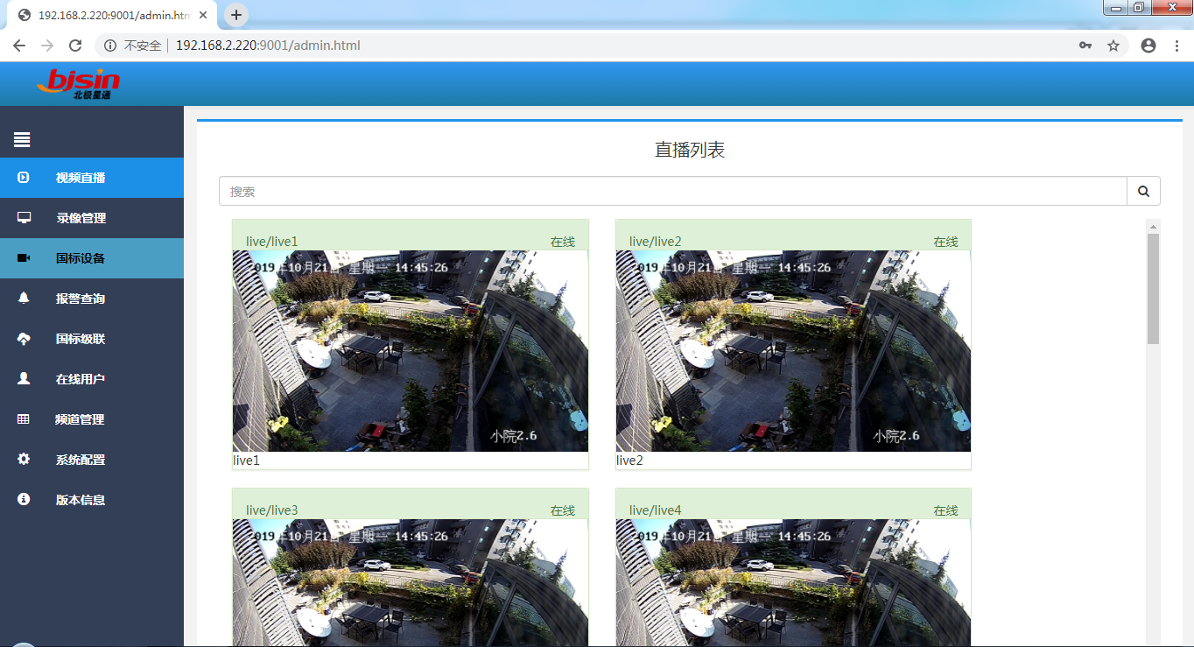
Task: Toggle the hamburger sidebar menu icon
Action: coord(22,139)
